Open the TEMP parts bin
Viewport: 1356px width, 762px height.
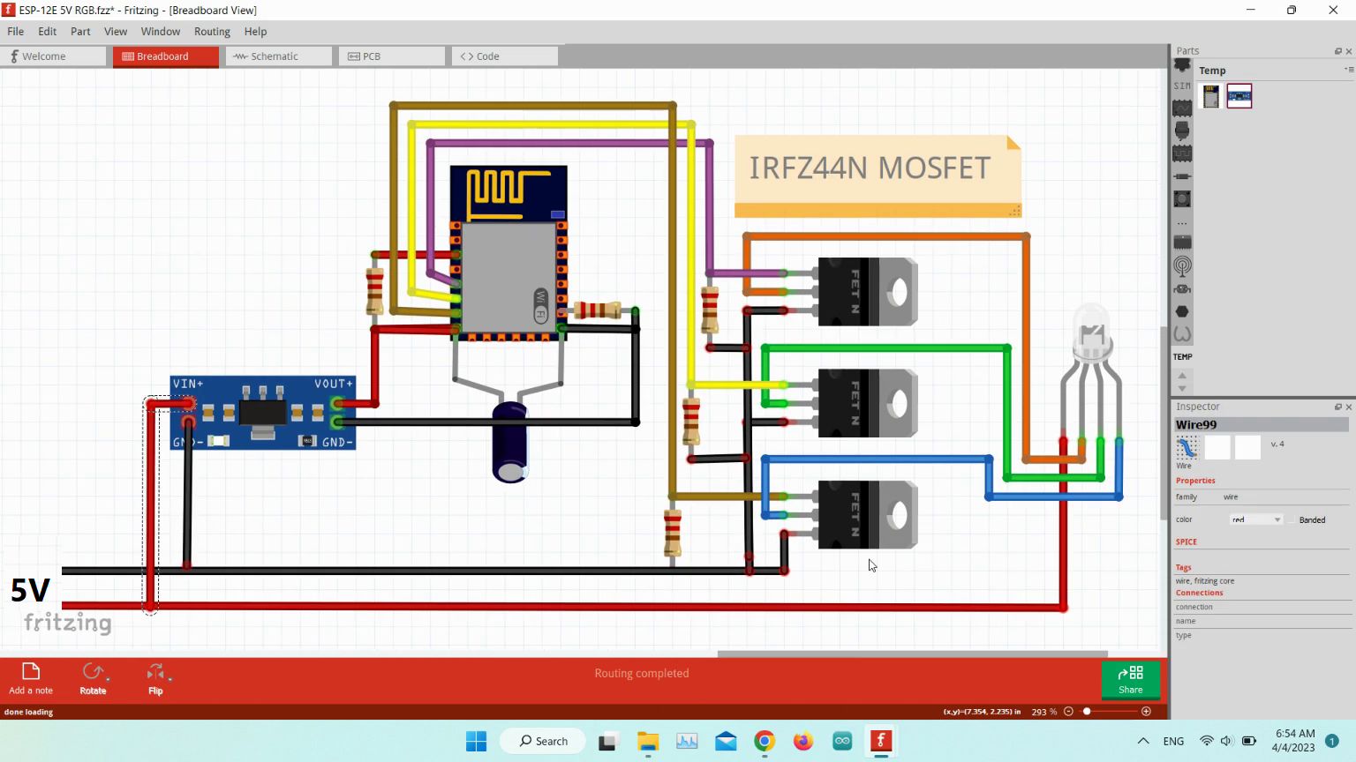click(1182, 357)
